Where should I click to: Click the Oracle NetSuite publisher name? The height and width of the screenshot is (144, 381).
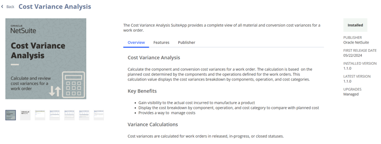(x=356, y=42)
